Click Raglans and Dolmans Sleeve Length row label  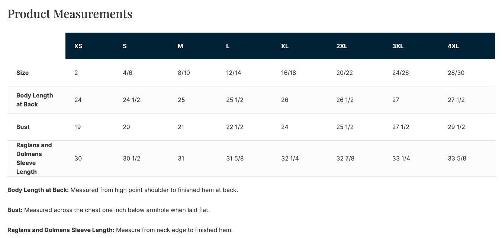[34, 158]
